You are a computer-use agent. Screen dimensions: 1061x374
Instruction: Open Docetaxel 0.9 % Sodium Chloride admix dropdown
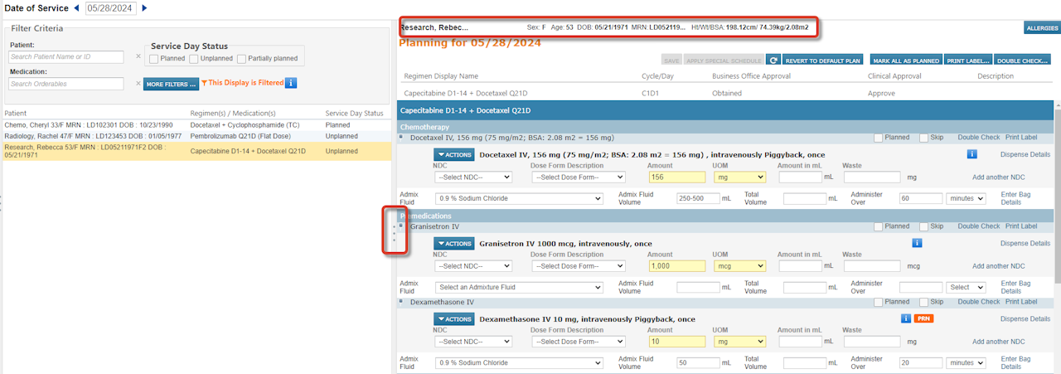click(520, 198)
